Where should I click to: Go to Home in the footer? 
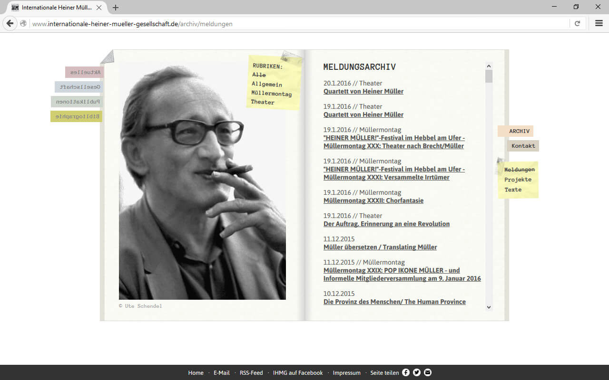coord(196,373)
